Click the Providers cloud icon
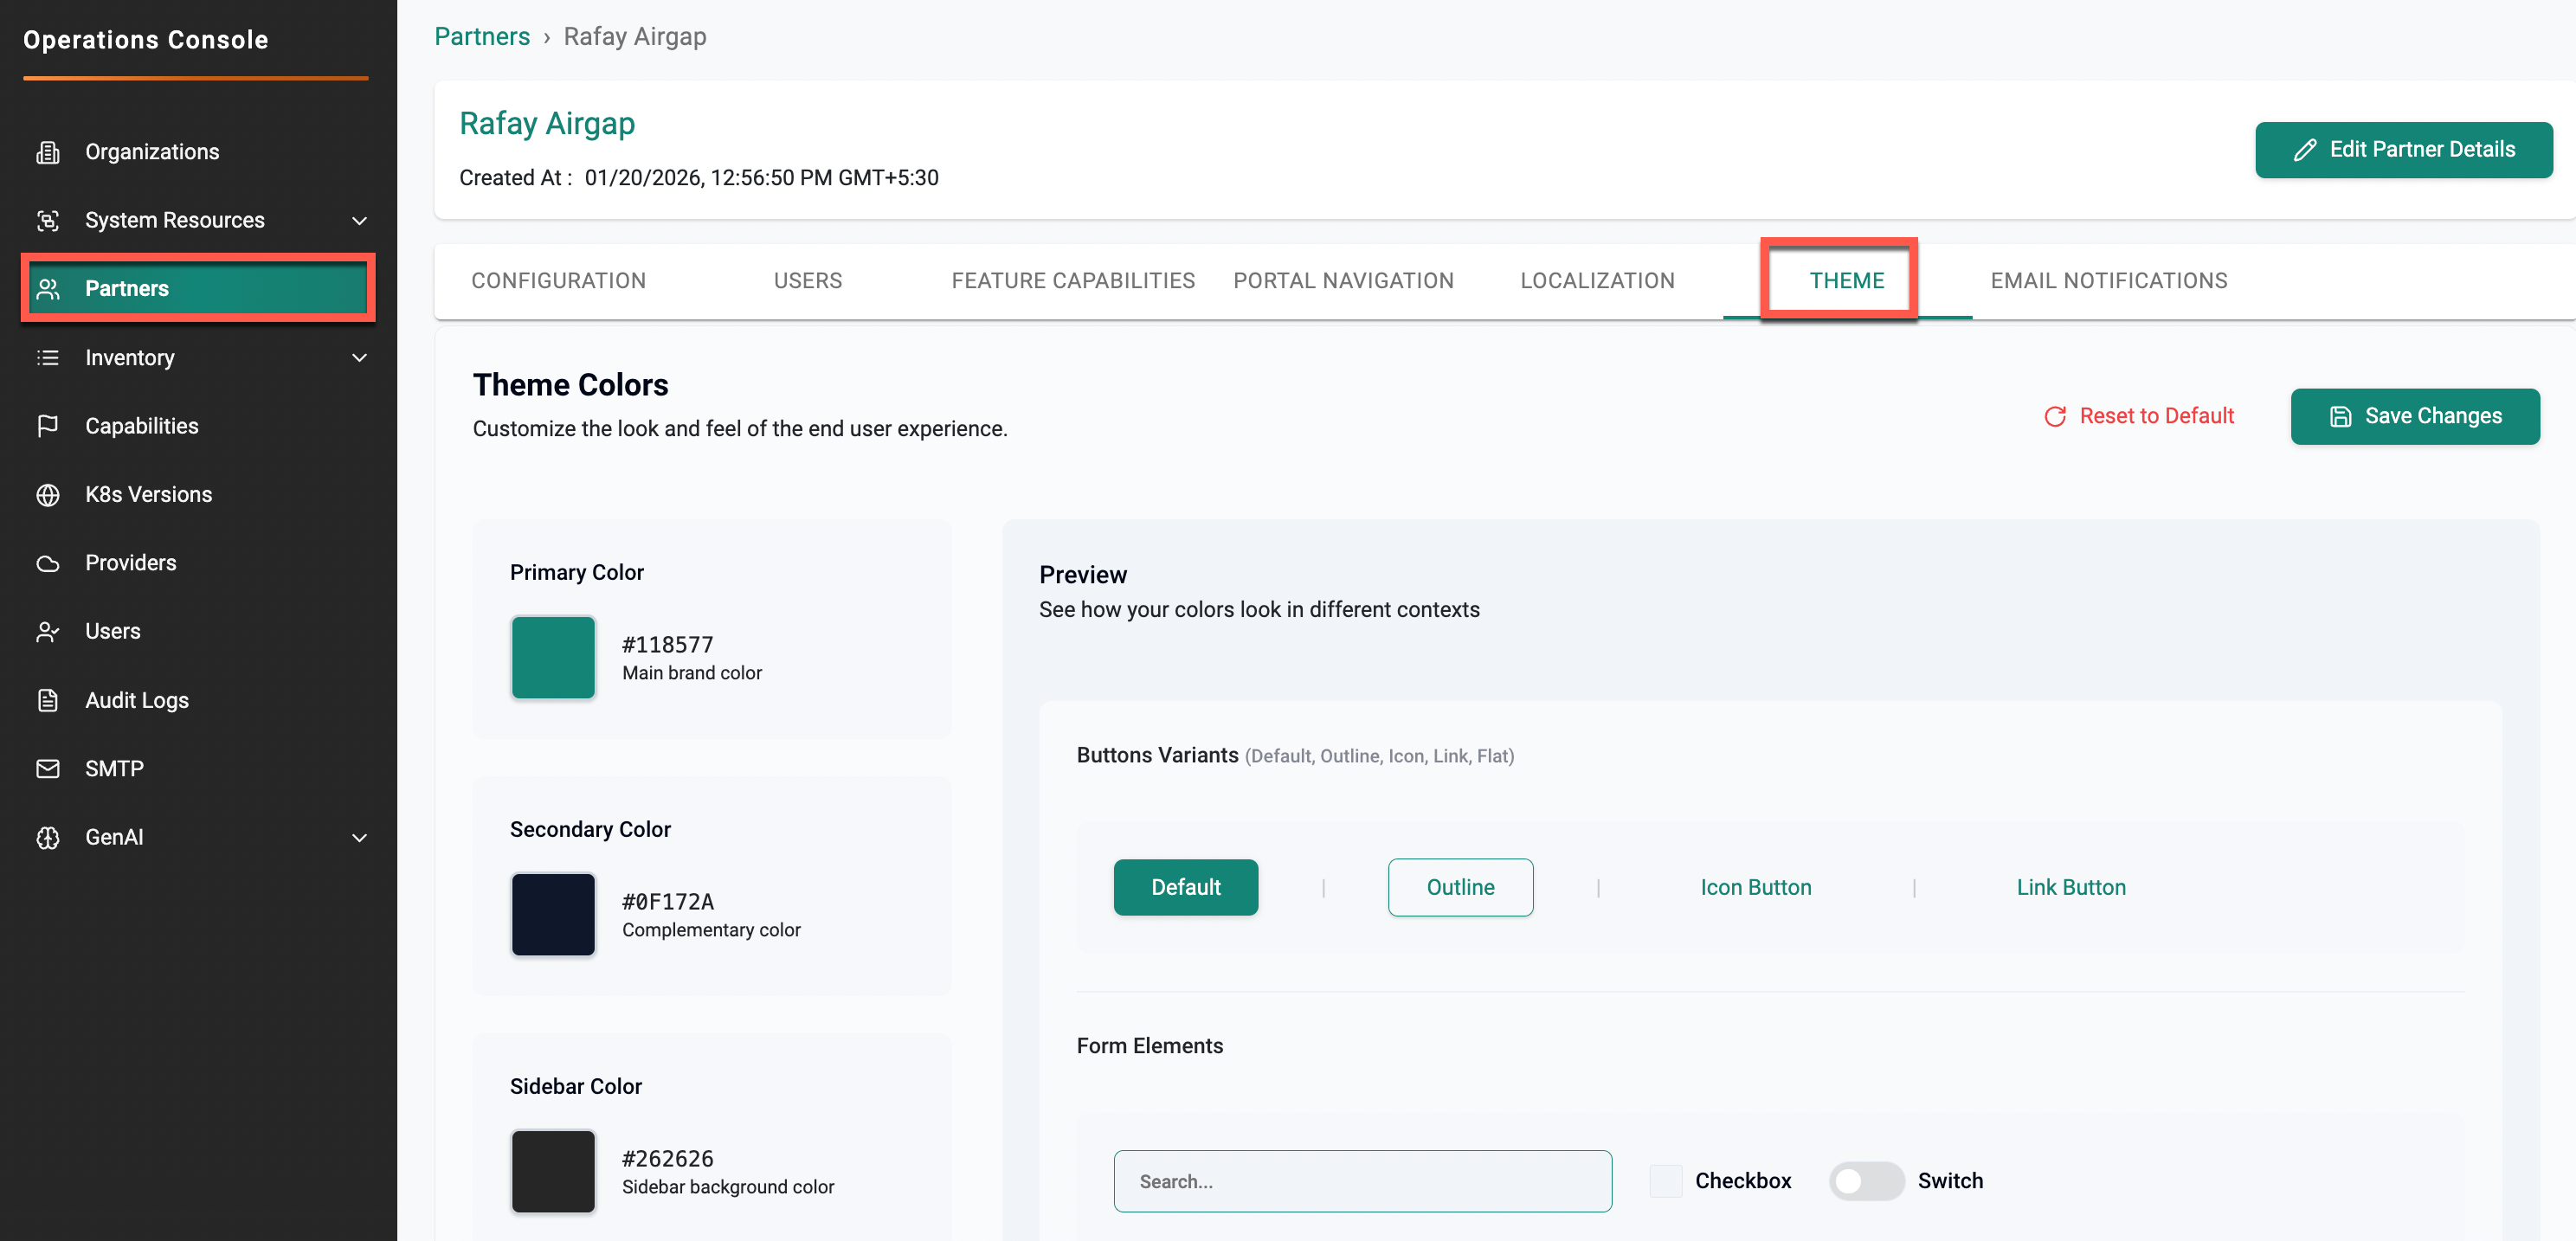 coord(48,563)
